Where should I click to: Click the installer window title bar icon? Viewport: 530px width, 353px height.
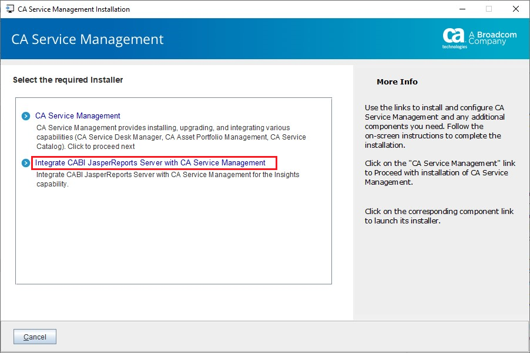pos(10,9)
